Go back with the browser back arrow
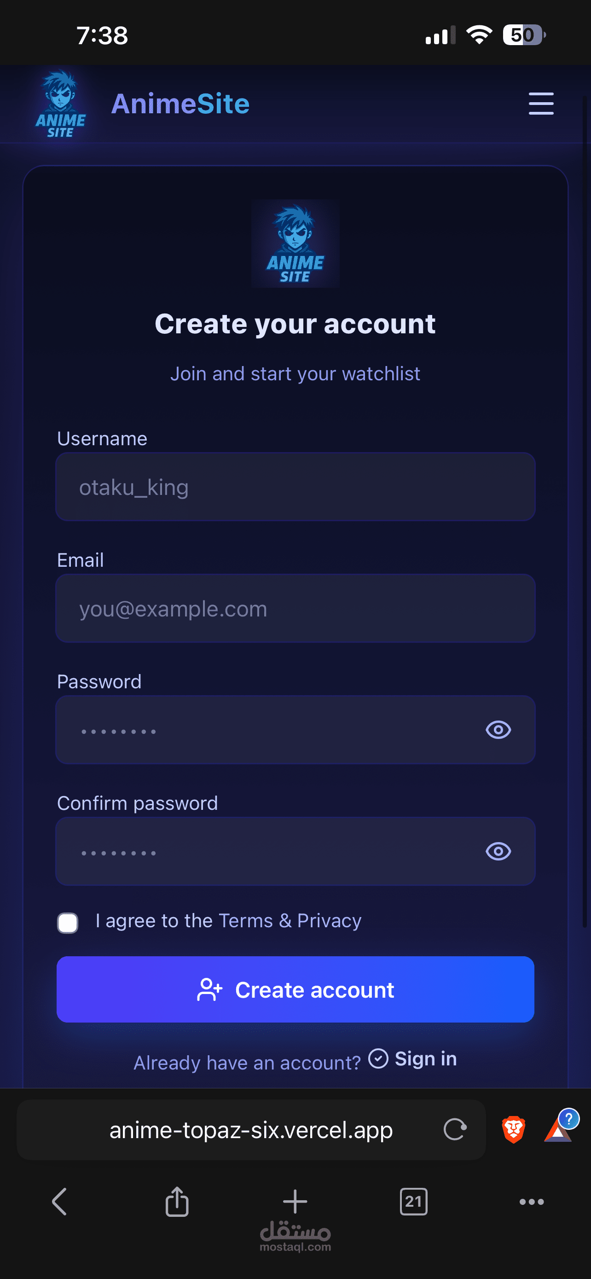This screenshot has height=1279, width=591. click(x=59, y=1202)
